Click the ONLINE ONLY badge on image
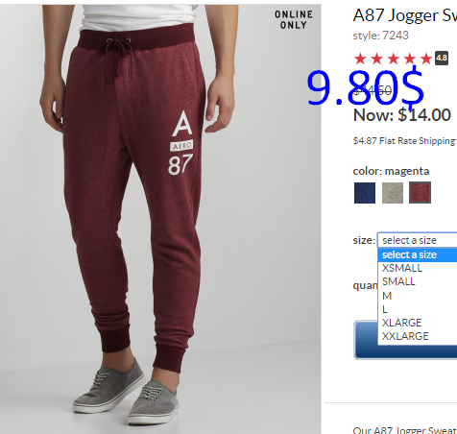Screen dimensions: 457x434 (294, 19)
